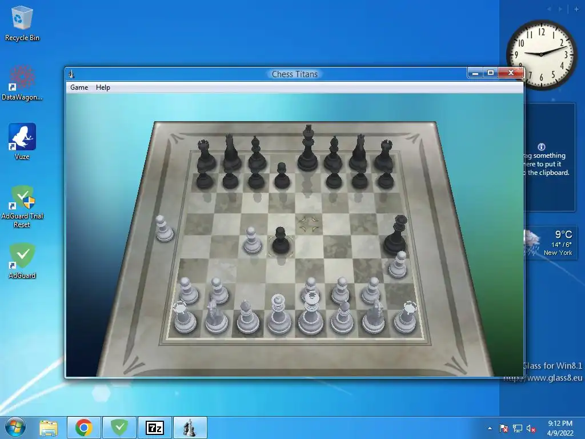The height and width of the screenshot is (439, 585).
Task: Click the muted volume tray icon
Action: tap(531, 428)
